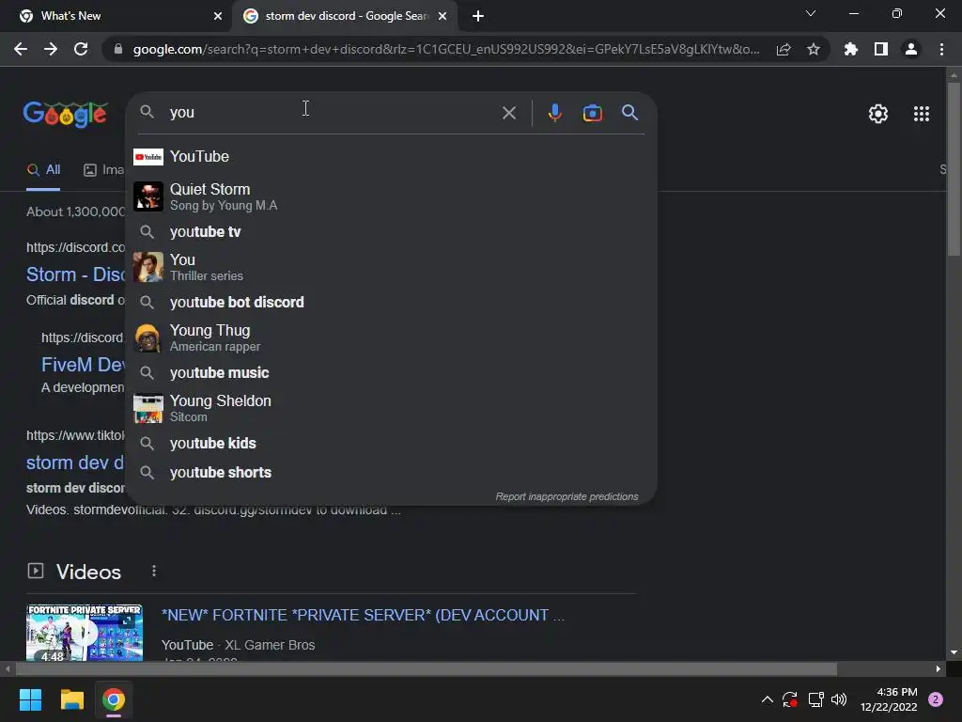Open the sync status tray icon
Screen dimensions: 962x722
790,699
